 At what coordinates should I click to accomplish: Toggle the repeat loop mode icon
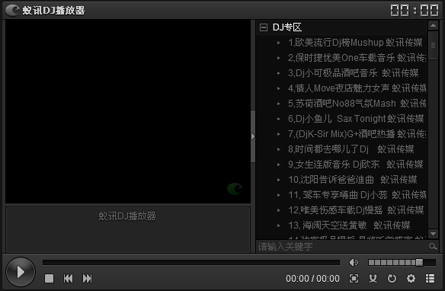[392, 279]
